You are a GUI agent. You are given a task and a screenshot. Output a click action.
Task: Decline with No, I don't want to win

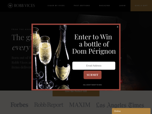[x=92, y=85]
